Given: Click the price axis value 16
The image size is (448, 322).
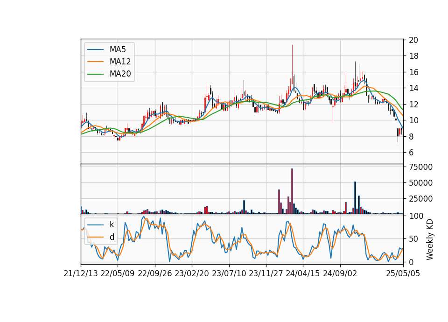Looking at the screenshot, I should point(413,72).
